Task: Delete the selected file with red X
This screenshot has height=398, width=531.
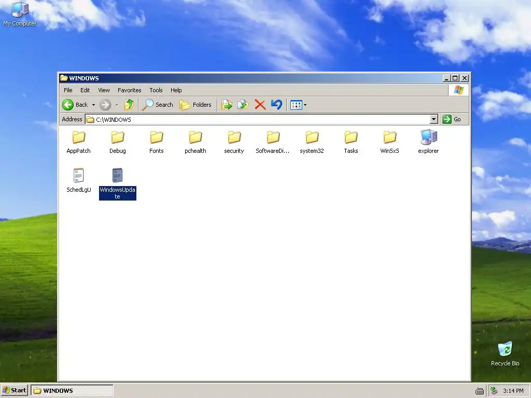Action: click(260, 105)
